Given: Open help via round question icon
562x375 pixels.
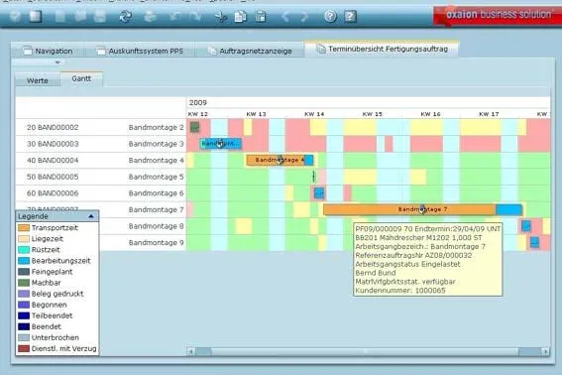Looking at the screenshot, I should pos(330,16).
